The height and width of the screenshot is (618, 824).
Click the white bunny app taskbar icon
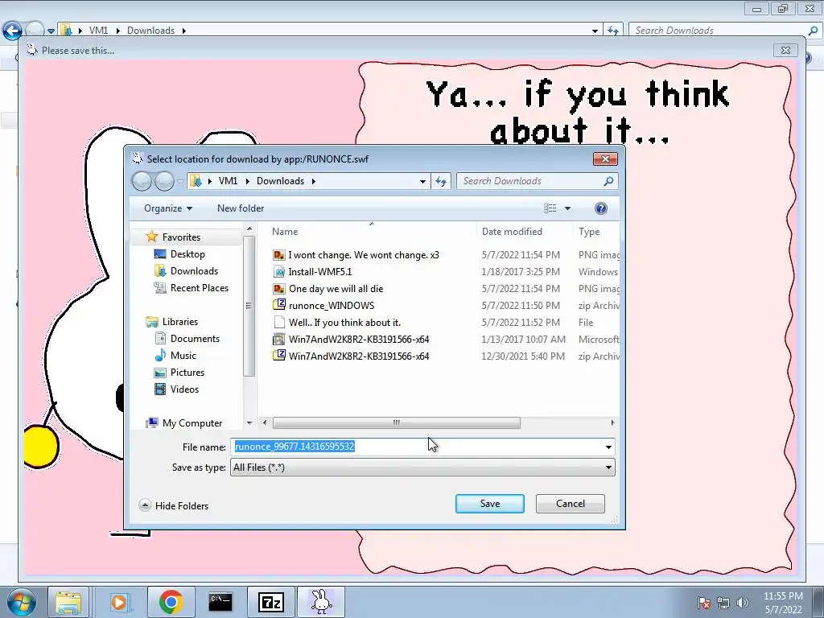[321, 602]
